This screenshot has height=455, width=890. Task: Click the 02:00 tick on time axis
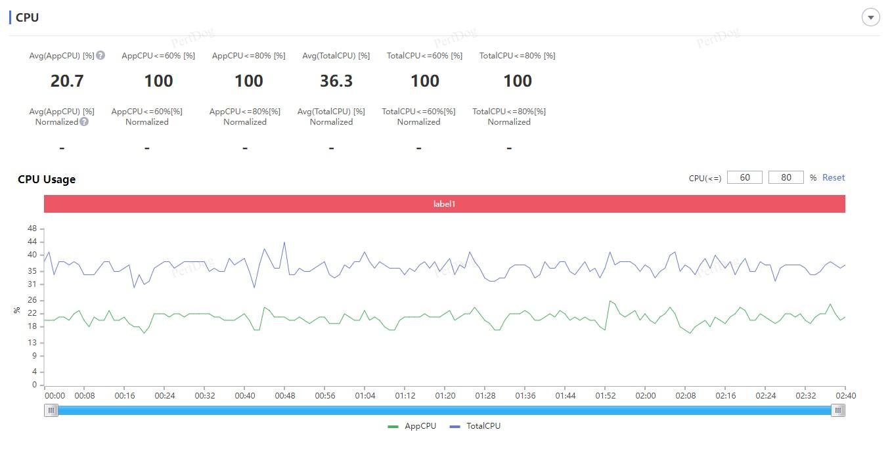pyautogui.click(x=646, y=396)
